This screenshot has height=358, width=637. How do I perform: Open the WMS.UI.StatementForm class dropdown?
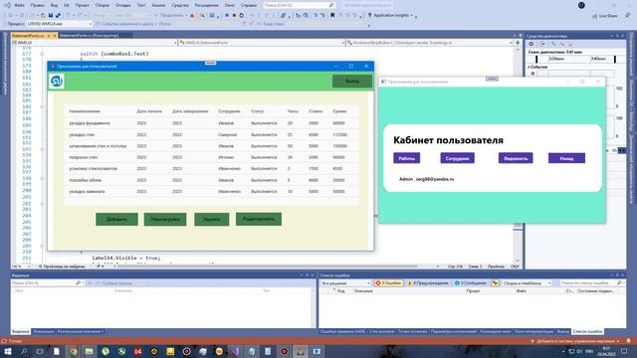pos(262,43)
